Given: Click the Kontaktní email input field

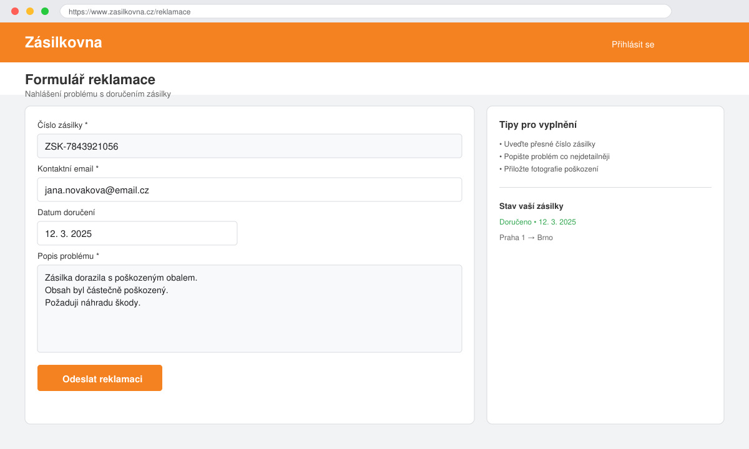Looking at the screenshot, I should (250, 190).
